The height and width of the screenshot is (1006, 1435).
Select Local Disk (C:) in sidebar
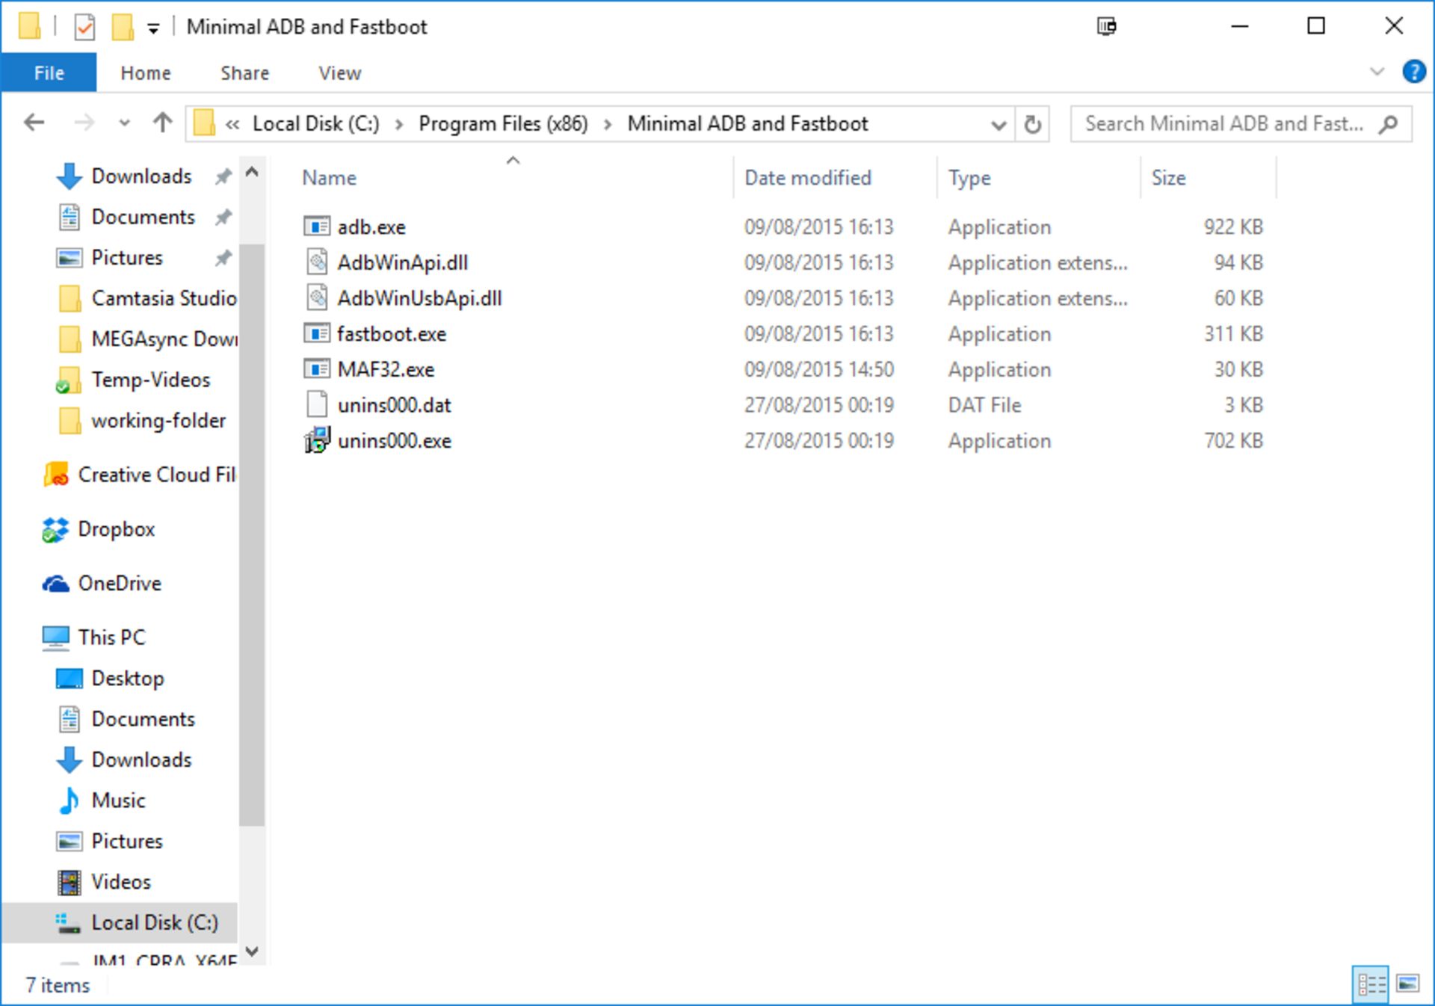(120, 922)
